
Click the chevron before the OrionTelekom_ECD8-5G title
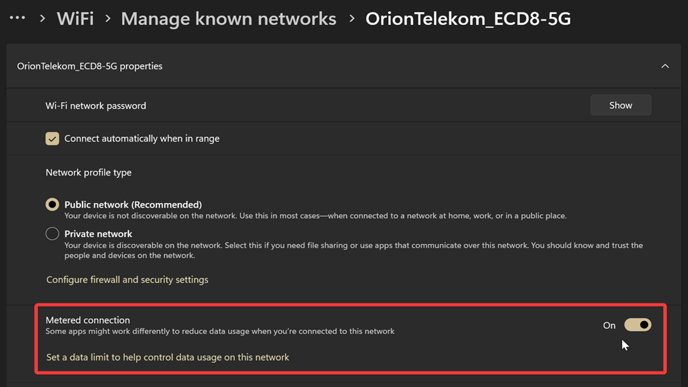[x=351, y=19]
